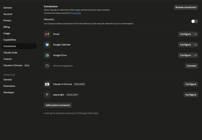Configure the Google Calendar connector
This screenshot has width=202, height=140.
pos(186,45)
